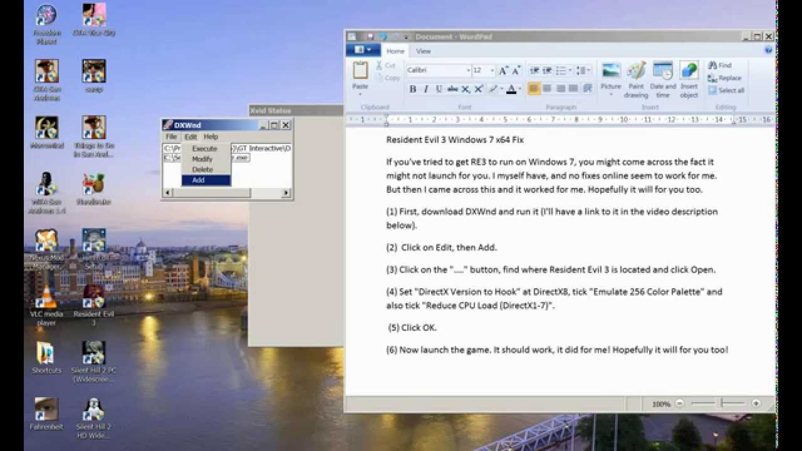Open the DXWnd File menu
The width and height of the screenshot is (802, 451).
point(171,137)
